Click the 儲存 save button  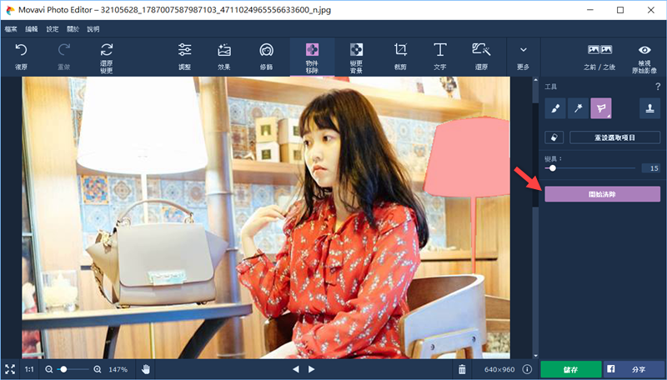pos(570,369)
